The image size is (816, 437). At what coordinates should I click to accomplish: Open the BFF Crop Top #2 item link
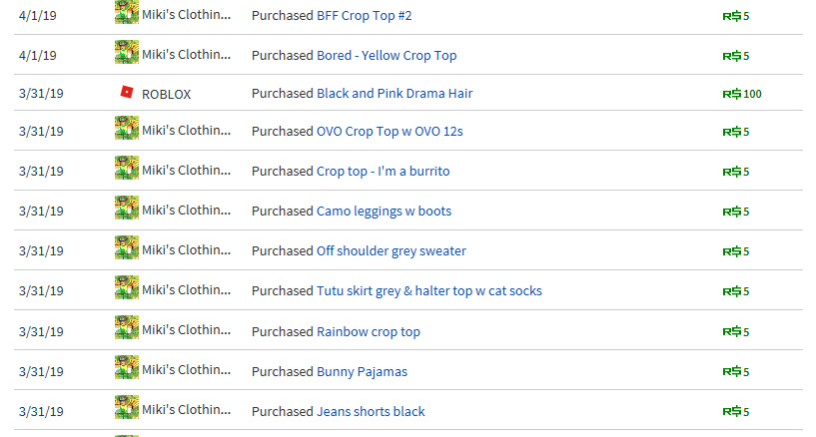coord(364,16)
